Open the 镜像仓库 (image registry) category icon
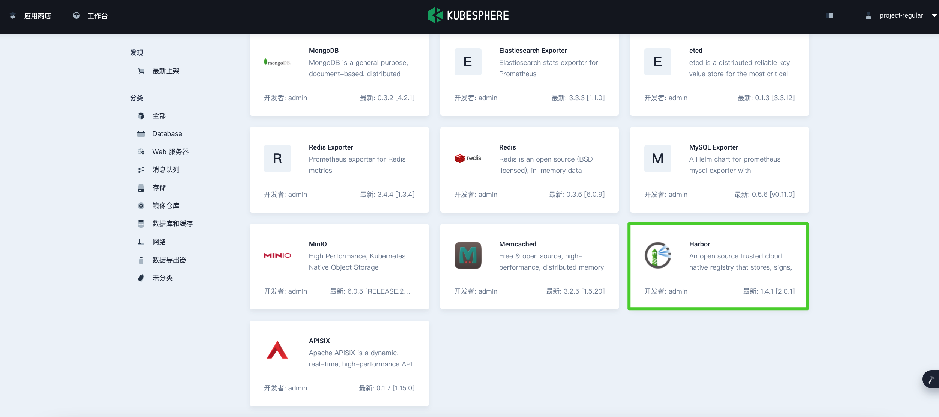 [141, 205]
